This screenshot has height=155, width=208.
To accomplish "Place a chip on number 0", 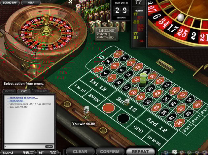I will (102, 57).
